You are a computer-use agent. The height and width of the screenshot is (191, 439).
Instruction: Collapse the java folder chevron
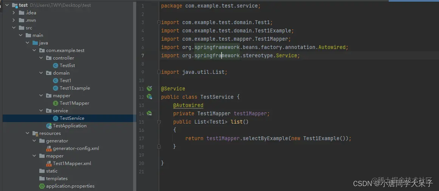point(27,43)
